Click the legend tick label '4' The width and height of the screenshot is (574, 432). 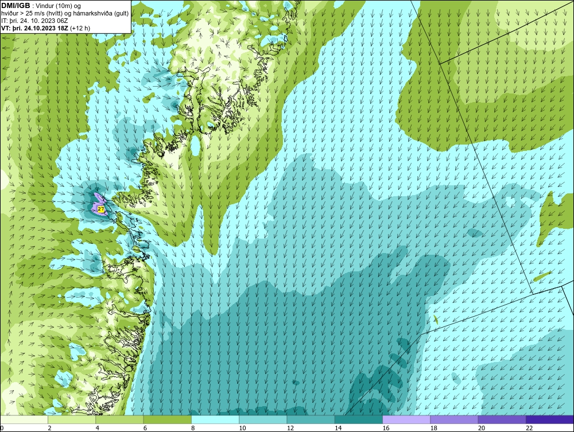(x=98, y=429)
